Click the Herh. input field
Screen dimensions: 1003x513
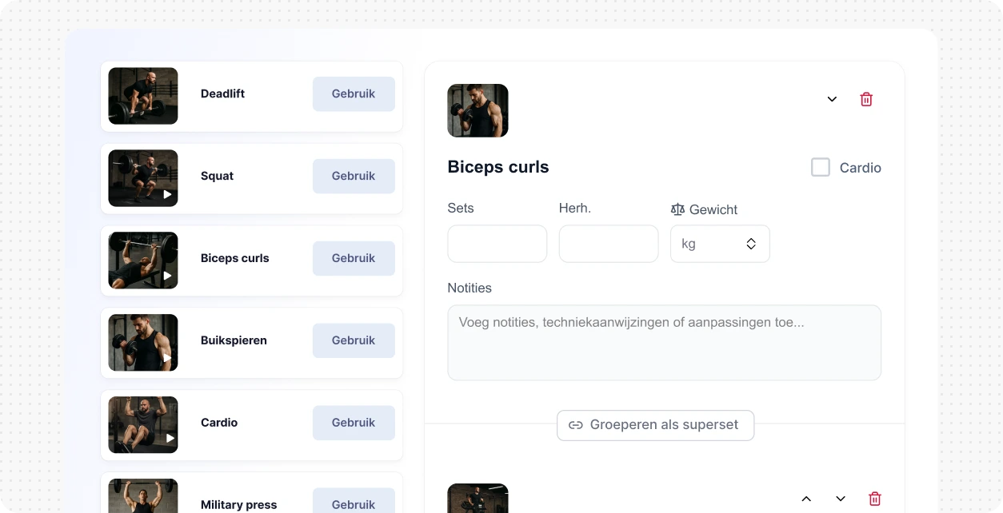click(609, 244)
